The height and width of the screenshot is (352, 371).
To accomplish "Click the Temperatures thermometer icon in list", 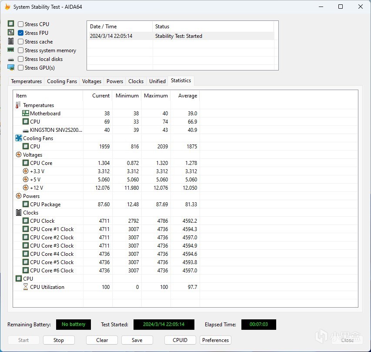I will click(18, 105).
